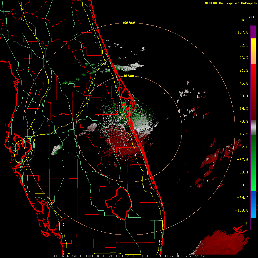Click the VEL legend title
258x258 pixels.
point(252,17)
